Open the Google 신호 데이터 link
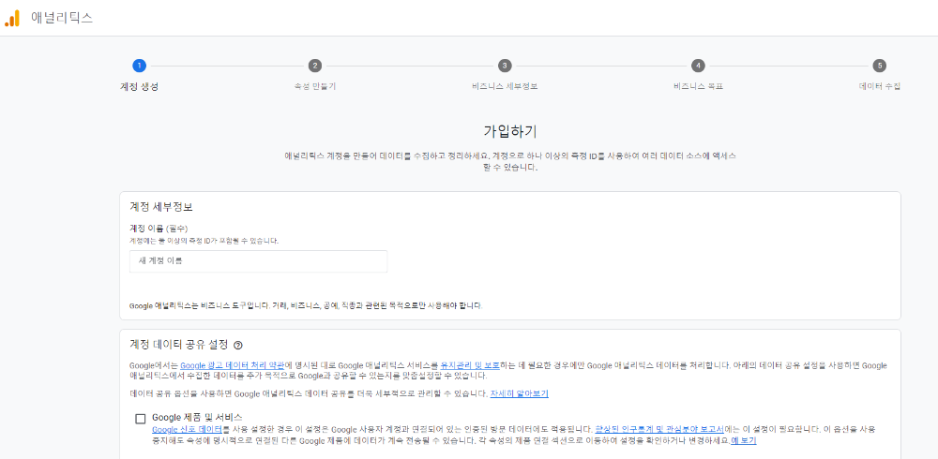This screenshot has height=459, width=938. tap(188, 429)
